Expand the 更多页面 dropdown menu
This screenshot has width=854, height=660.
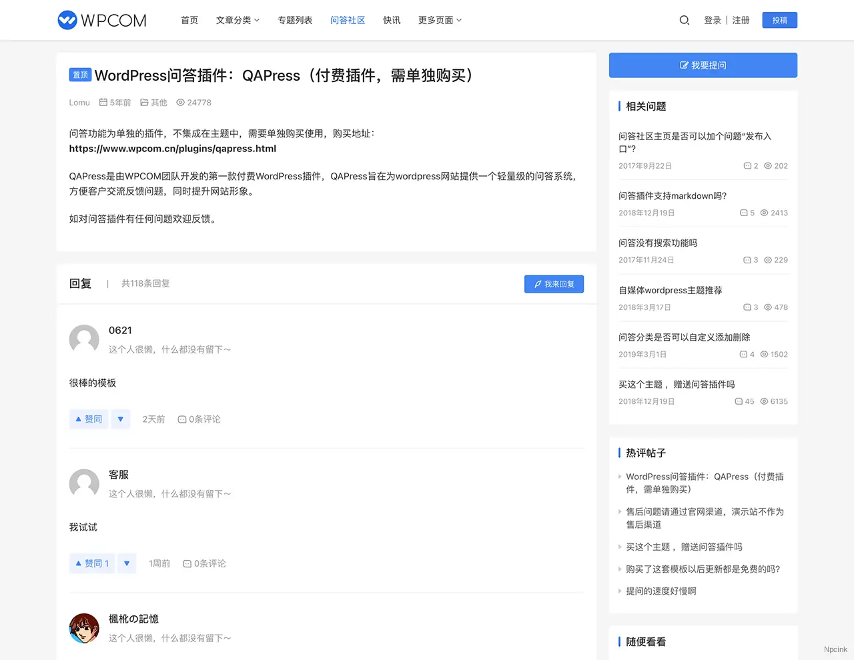coord(439,20)
